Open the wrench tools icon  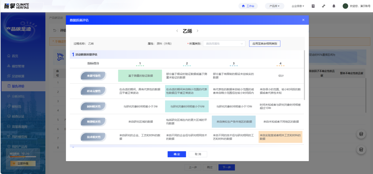(323, 6)
